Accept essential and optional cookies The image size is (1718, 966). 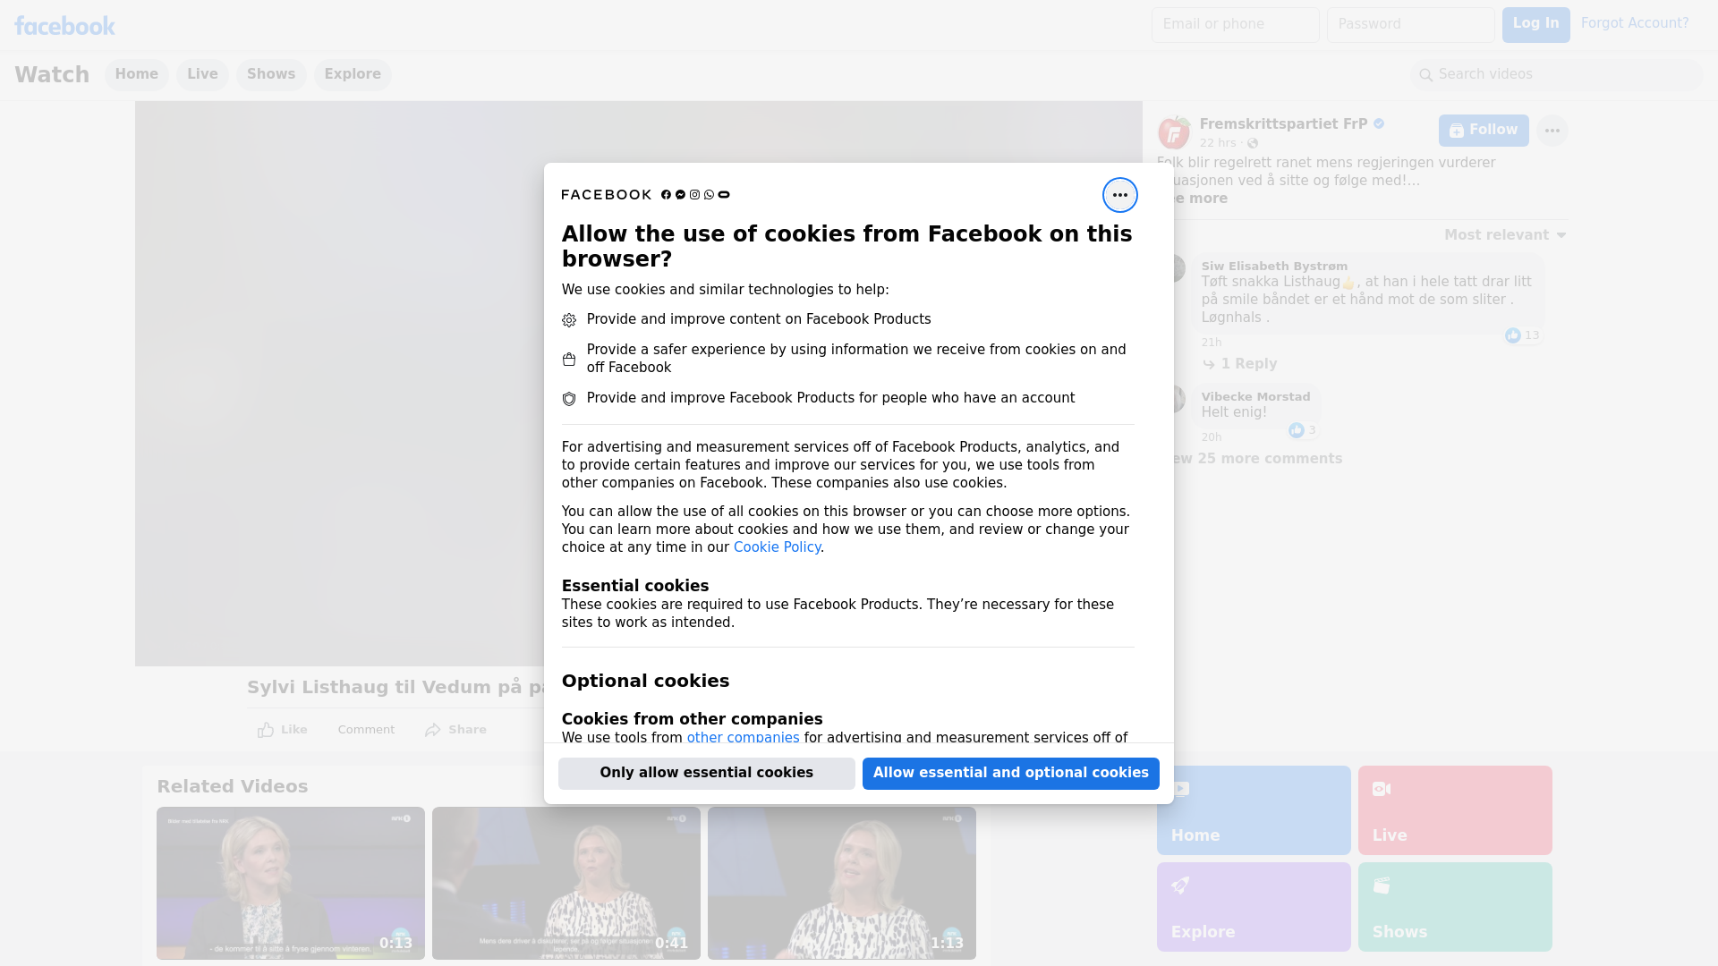(1010, 774)
